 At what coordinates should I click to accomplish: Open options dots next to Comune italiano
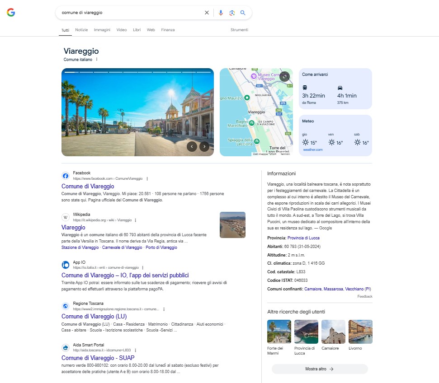(x=97, y=59)
